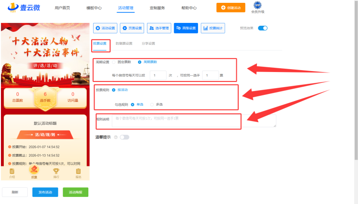
Task: Click the green 活动海报 button
Action: (x=75, y=192)
